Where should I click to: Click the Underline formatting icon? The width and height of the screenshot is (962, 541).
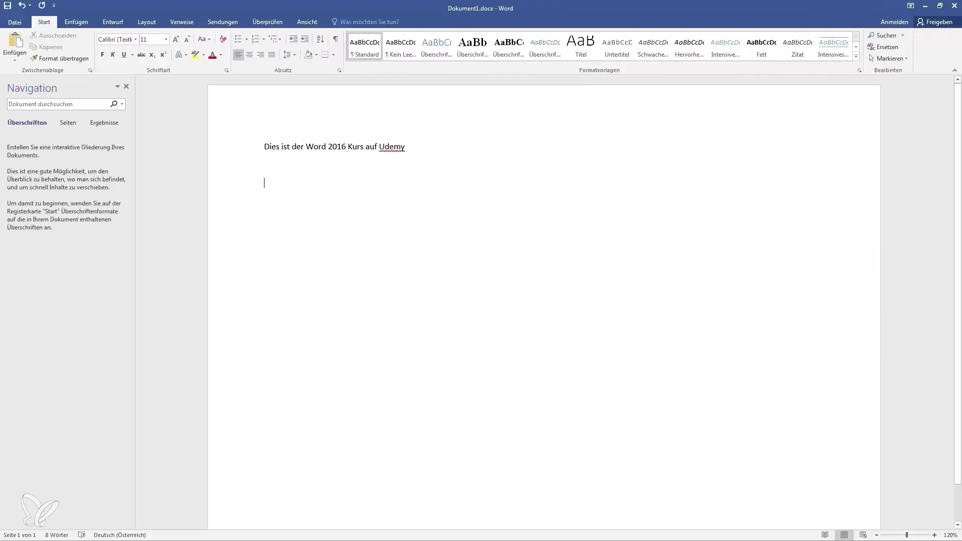pyautogui.click(x=124, y=54)
